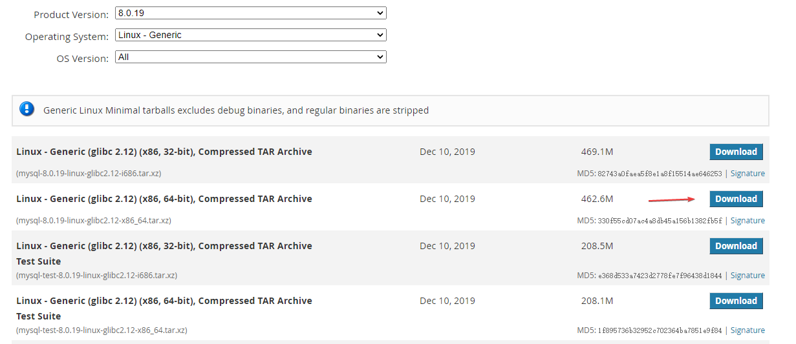Open Signature link for 64-bit test suite
Image resolution: width=796 pixels, height=344 pixels.
point(748,330)
